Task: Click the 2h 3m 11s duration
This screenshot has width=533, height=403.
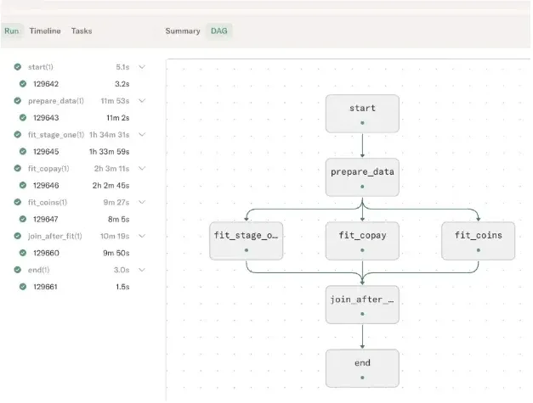Action: (111, 168)
